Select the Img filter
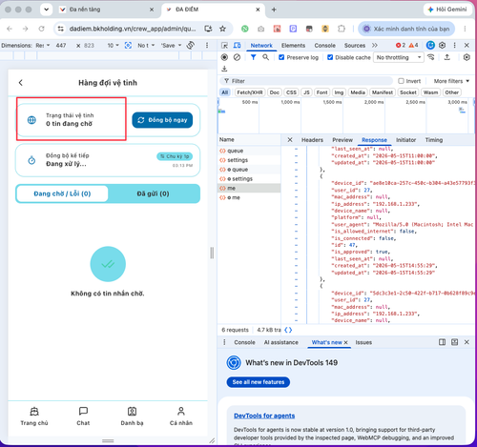This screenshot has height=447, width=477. [x=339, y=92]
